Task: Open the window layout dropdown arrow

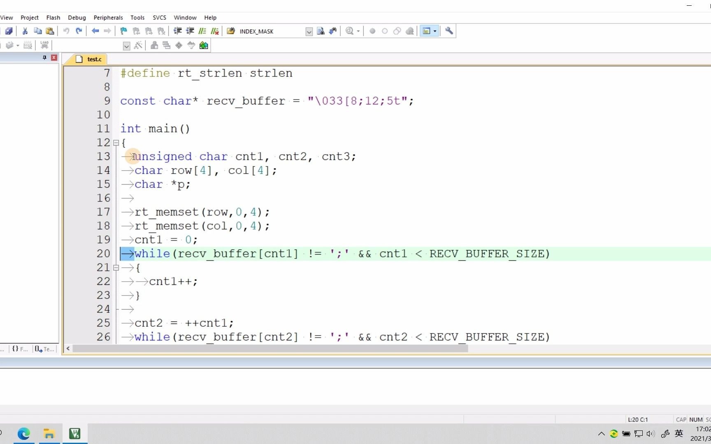Action: point(434,31)
